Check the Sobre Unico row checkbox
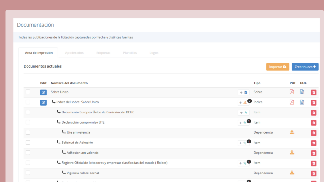This screenshot has width=324, height=182. click(x=28, y=92)
